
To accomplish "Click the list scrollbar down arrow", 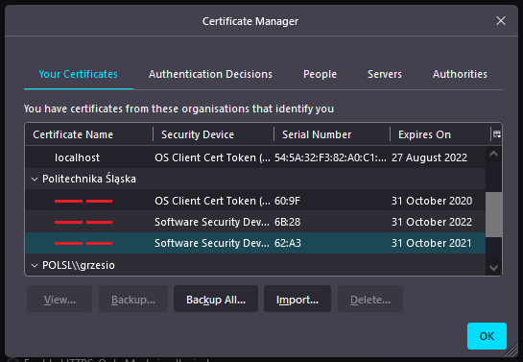I will click(493, 268).
